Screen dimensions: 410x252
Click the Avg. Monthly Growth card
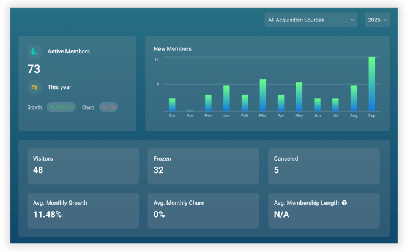point(82,210)
